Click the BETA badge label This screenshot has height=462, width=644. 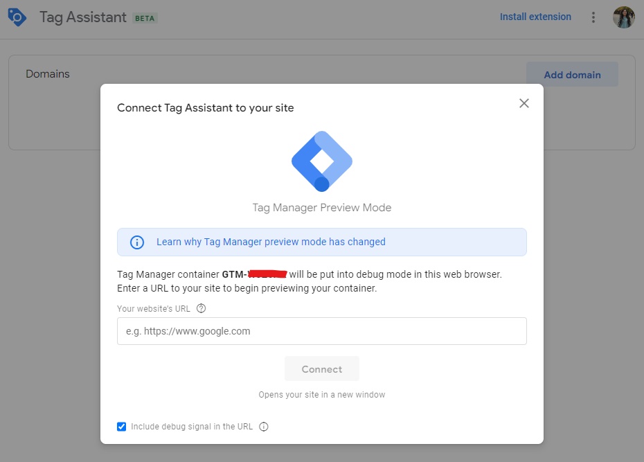(145, 19)
